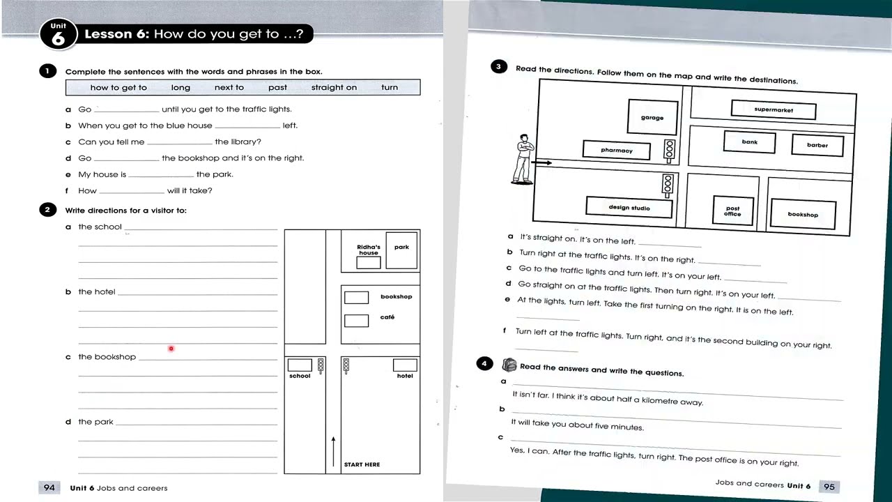Click the upward arrow above START HERE
Image resolution: width=892 pixels, height=502 pixels.
[333, 451]
